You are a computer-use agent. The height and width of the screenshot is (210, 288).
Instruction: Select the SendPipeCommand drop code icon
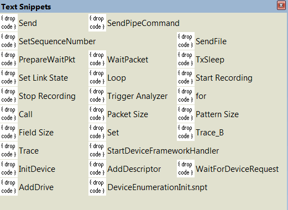97,23
